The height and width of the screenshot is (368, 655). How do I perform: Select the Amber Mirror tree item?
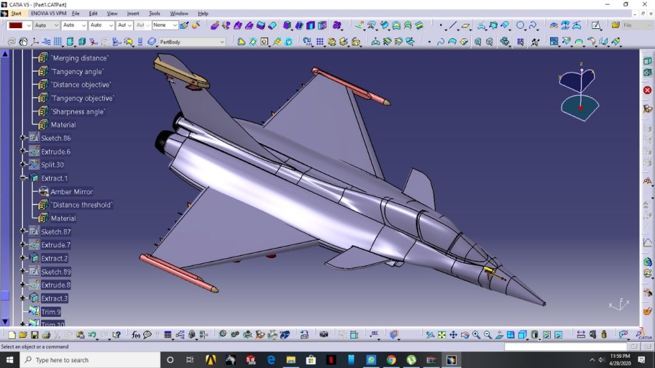point(71,192)
